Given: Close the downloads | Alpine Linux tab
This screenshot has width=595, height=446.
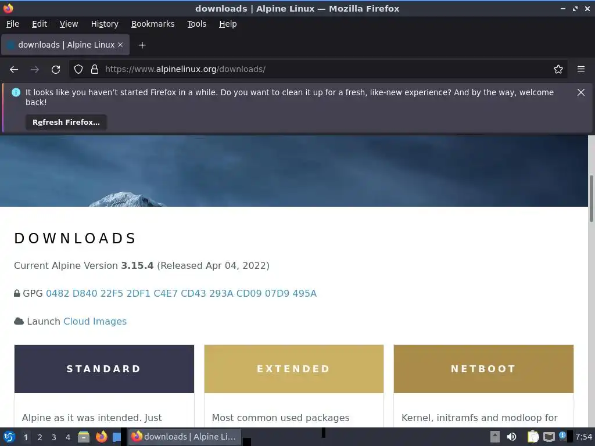Looking at the screenshot, I should (x=120, y=45).
